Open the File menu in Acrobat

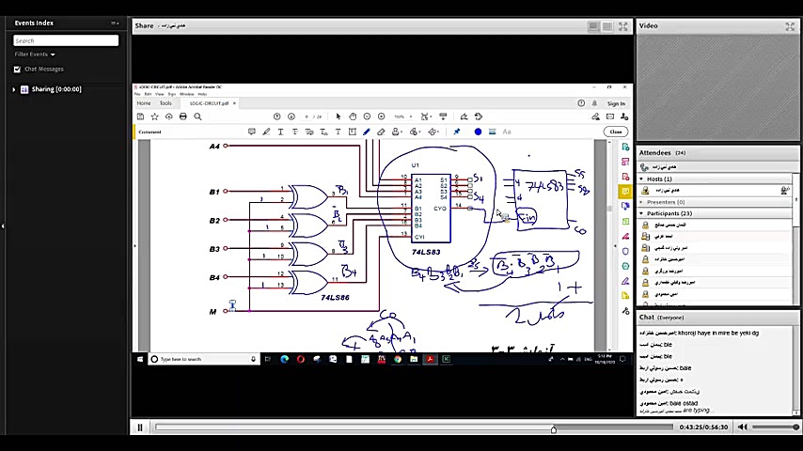tap(137, 94)
